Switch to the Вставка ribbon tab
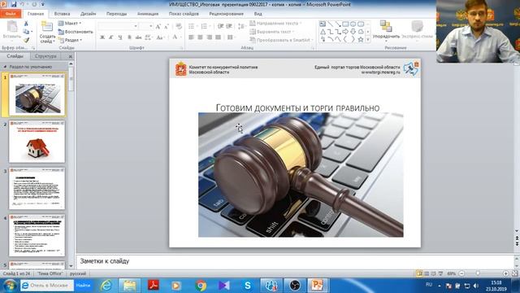 point(62,14)
